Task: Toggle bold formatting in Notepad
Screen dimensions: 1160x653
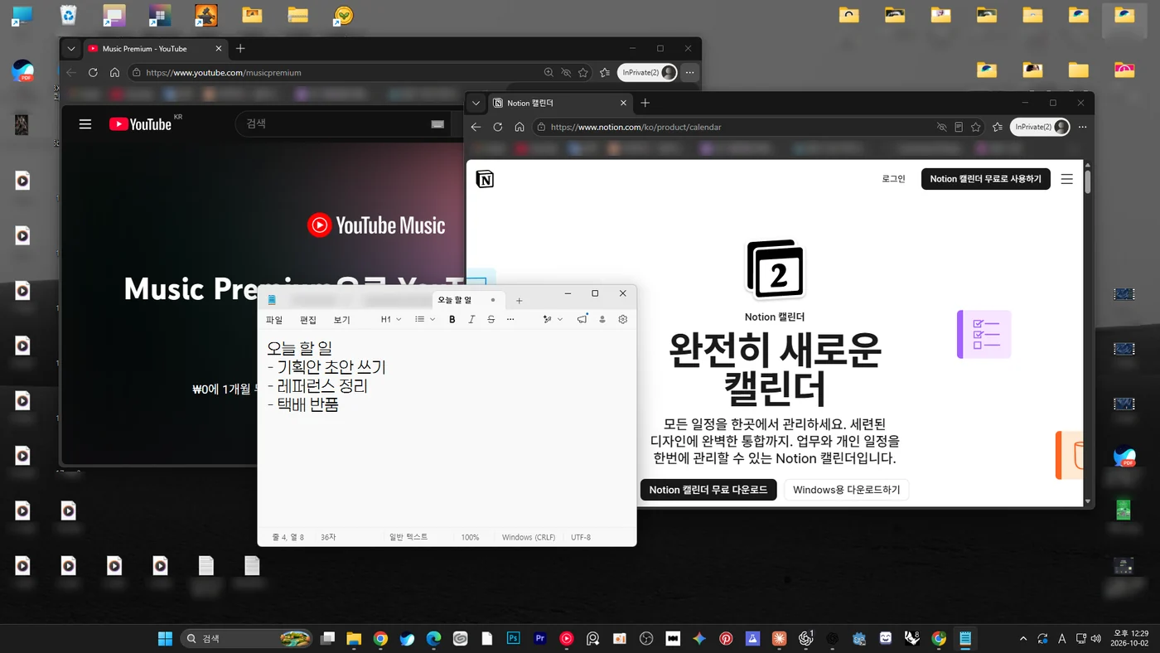Action: tap(452, 319)
